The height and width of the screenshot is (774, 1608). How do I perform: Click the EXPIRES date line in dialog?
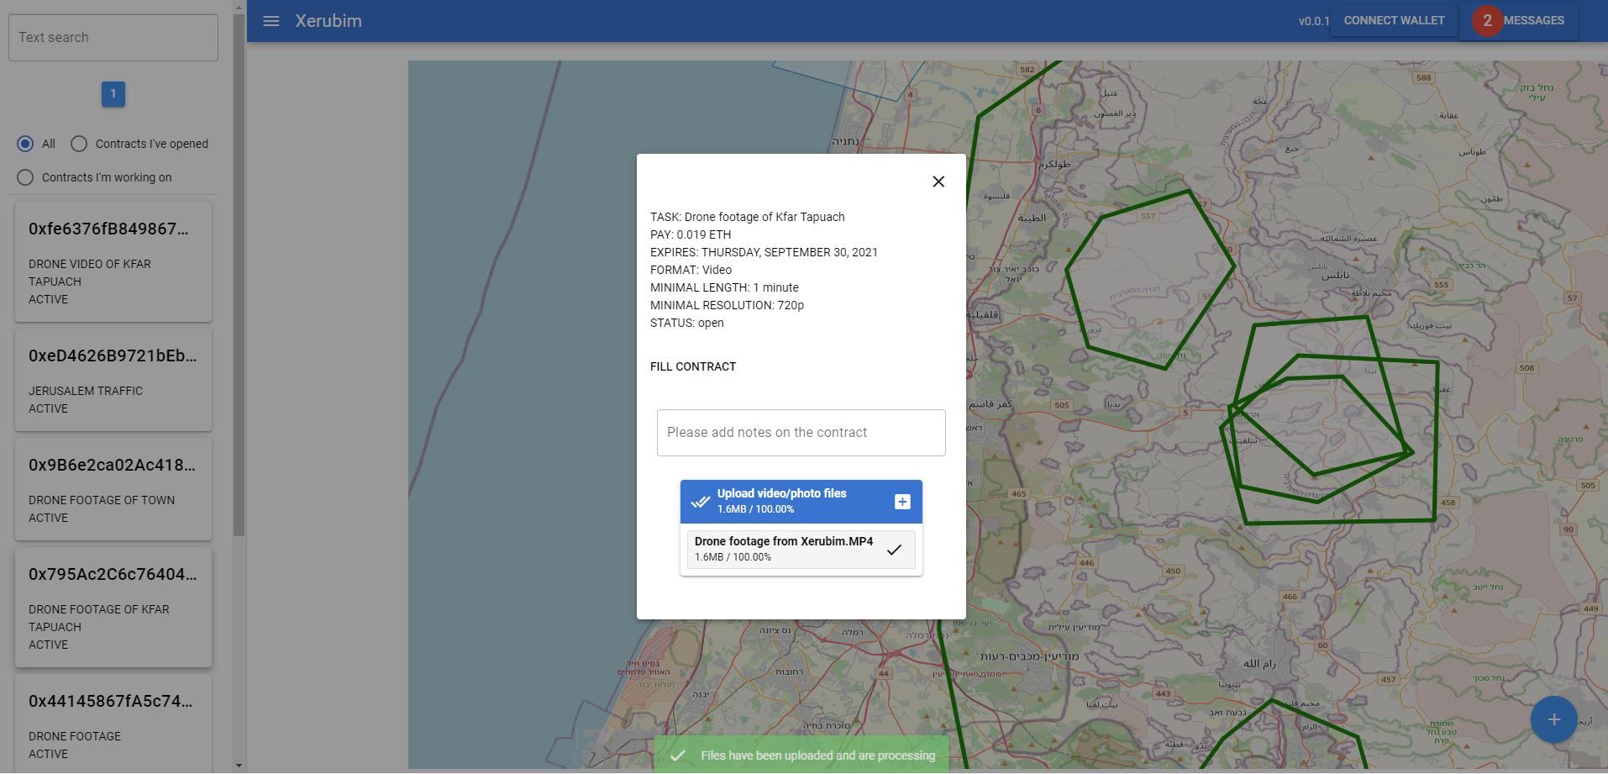(764, 252)
